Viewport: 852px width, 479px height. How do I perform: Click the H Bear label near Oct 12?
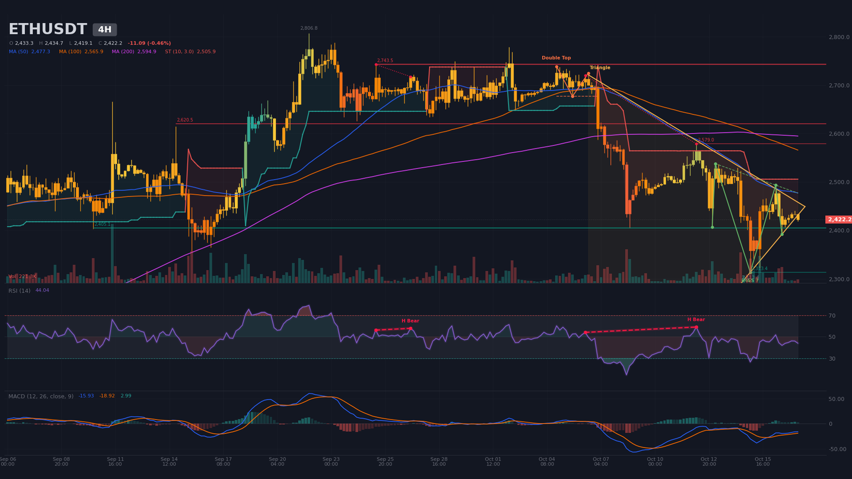pos(695,320)
